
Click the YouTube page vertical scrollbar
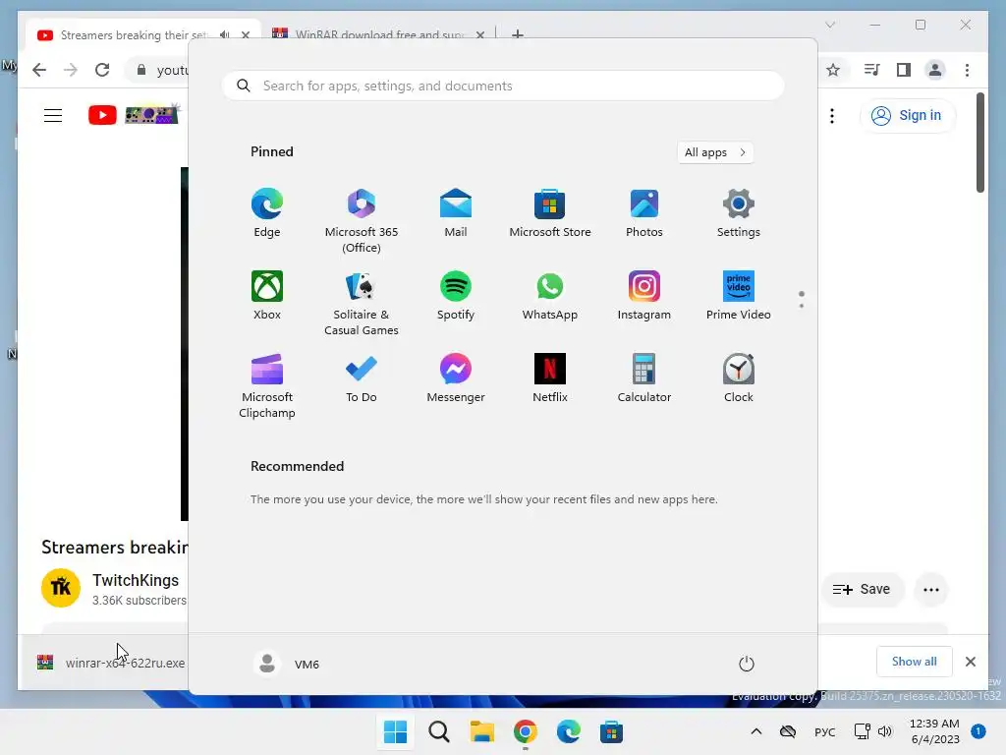tap(980, 143)
